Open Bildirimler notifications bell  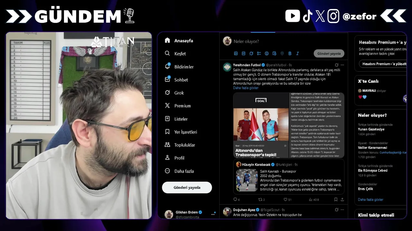[179, 67]
